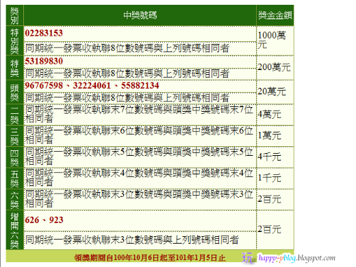The image size is (356, 267).
Task: Click the 六獎 row label
Action: point(14,200)
